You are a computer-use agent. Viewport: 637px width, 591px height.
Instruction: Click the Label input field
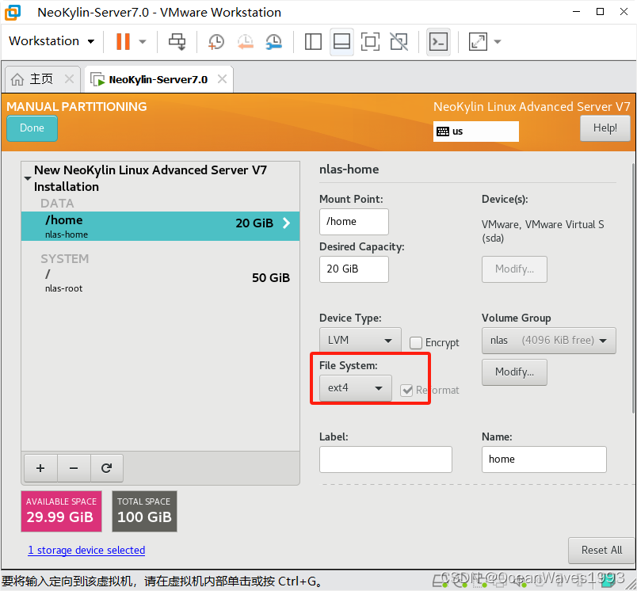tap(386, 459)
